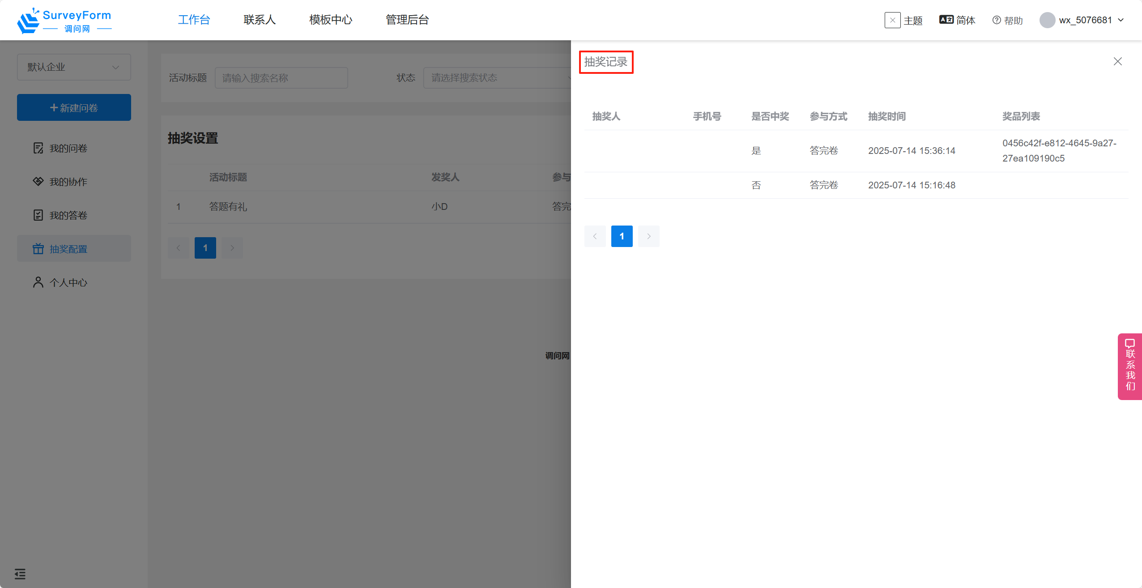Close the 抽奖记录 drawer panel
This screenshot has height=588, width=1142.
[1117, 61]
